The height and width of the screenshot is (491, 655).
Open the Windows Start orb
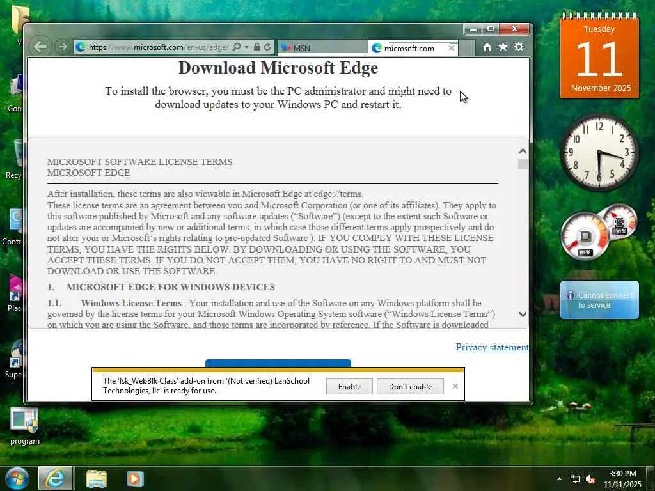(17, 478)
